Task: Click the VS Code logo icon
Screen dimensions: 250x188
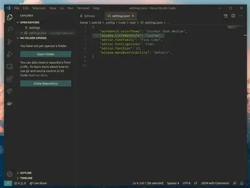Action: pyautogui.click(x=8, y=8)
